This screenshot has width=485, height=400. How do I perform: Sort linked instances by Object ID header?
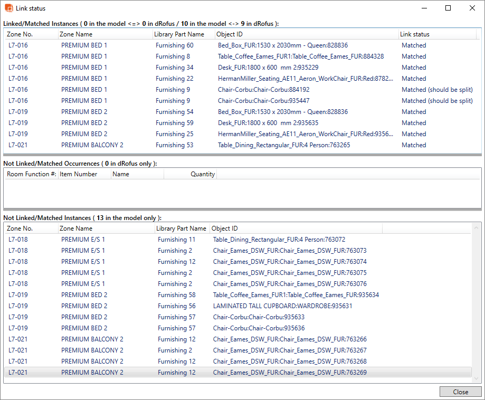pos(230,34)
